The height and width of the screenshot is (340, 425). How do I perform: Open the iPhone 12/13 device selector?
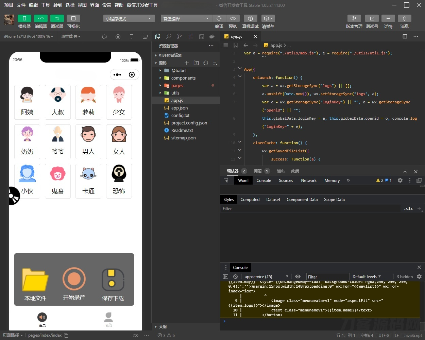(29, 36)
